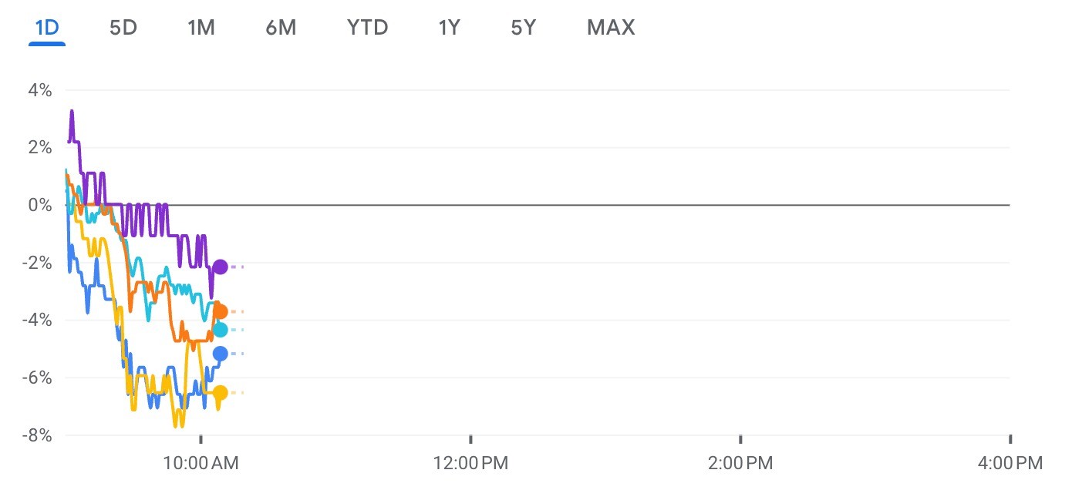The image size is (1072, 490).
Task: Click the 0% axis label
Action: pyautogui.click(x=41, y=205)
